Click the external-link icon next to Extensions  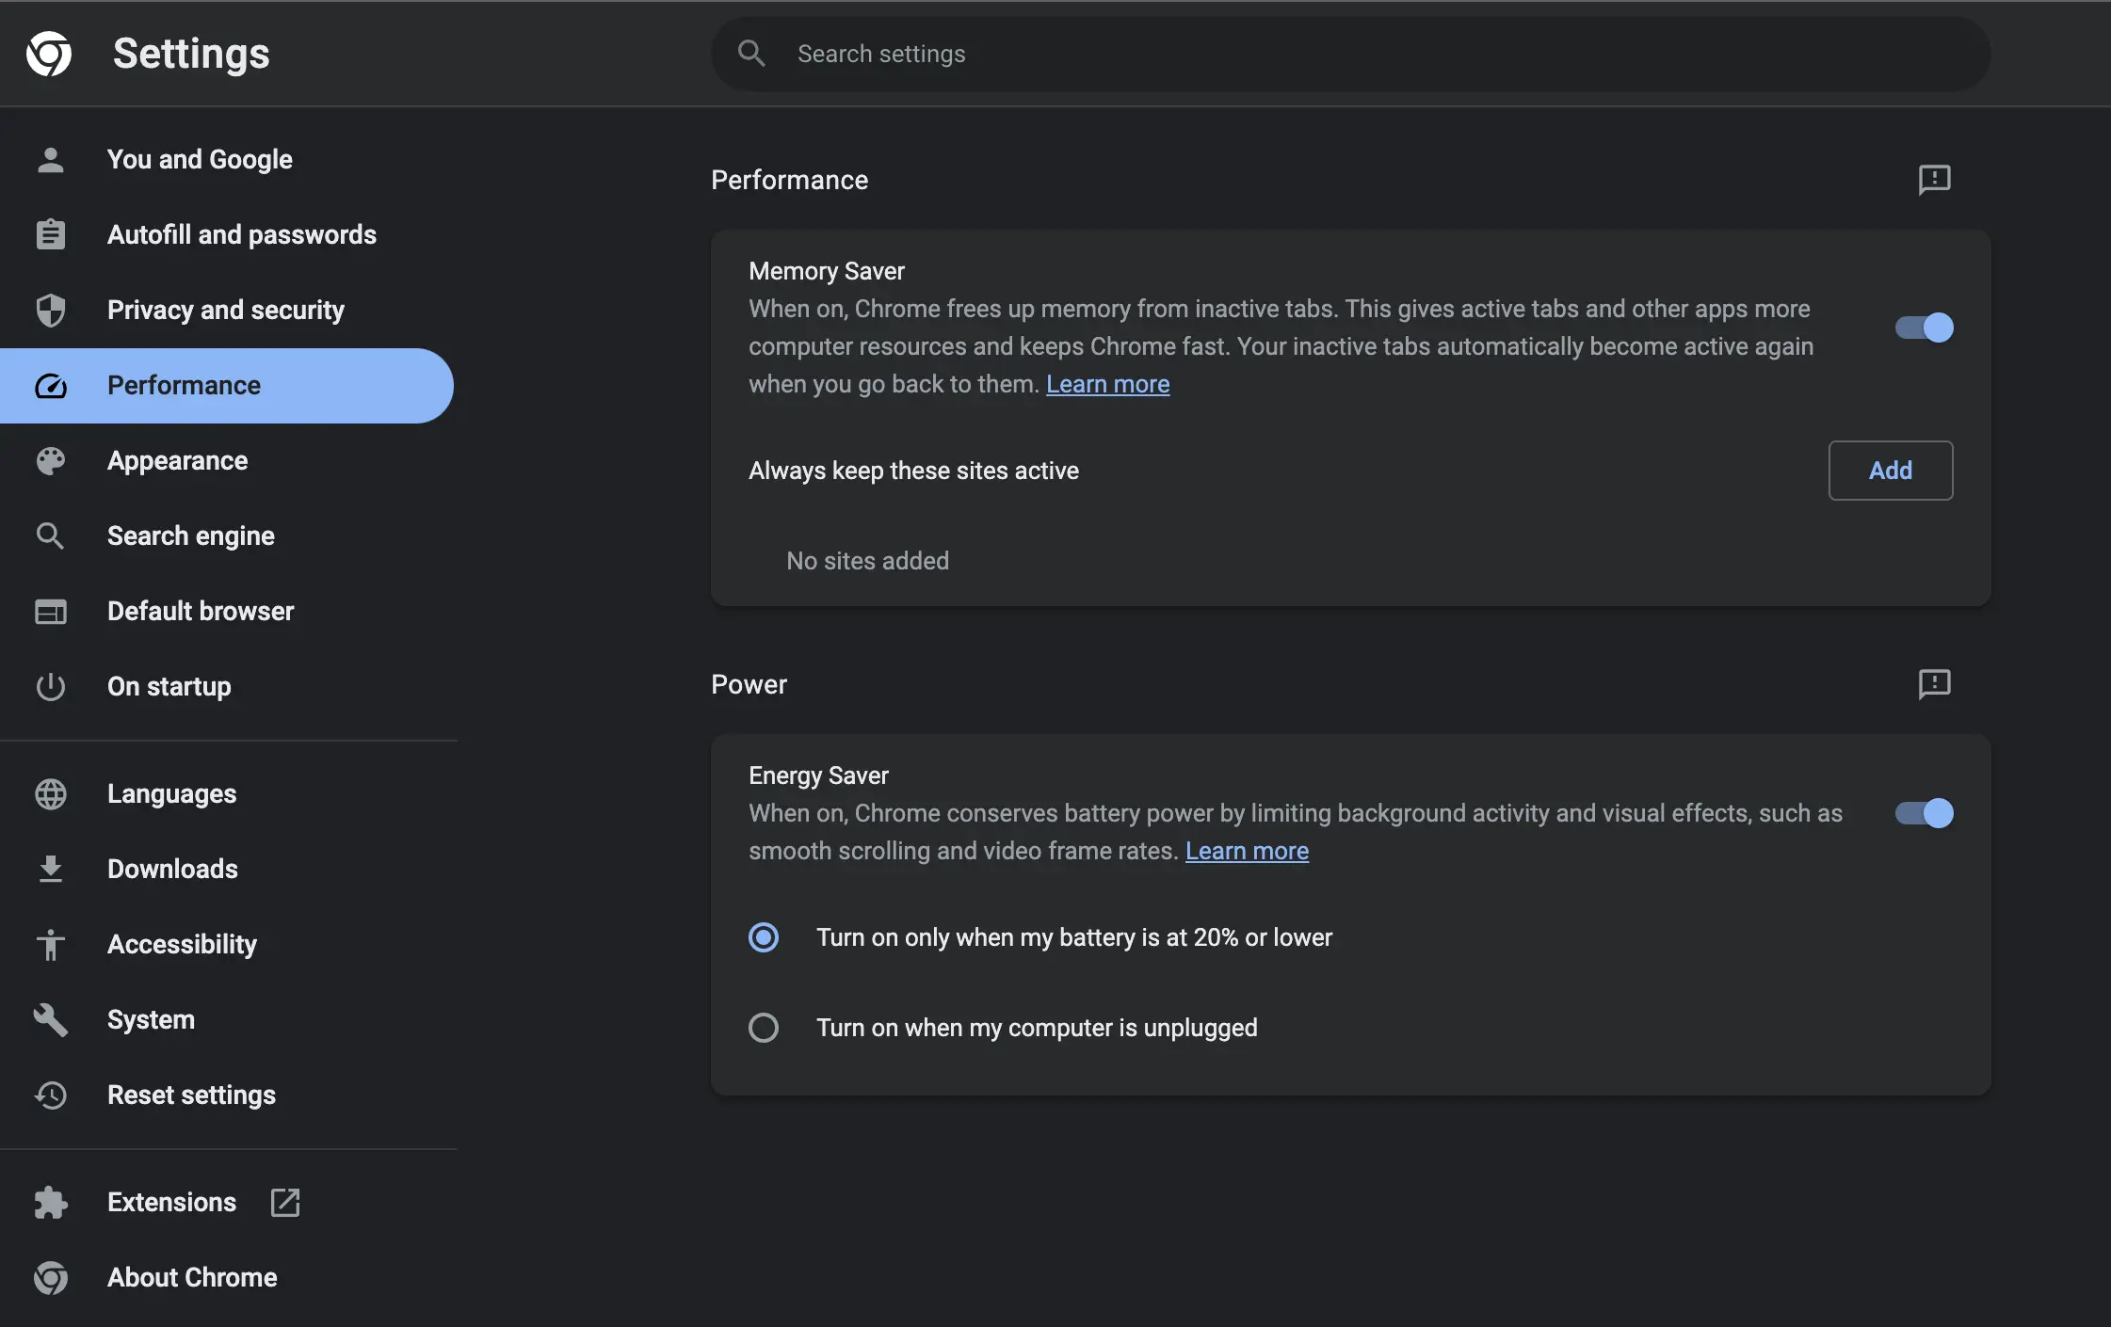coord(284,1202)
